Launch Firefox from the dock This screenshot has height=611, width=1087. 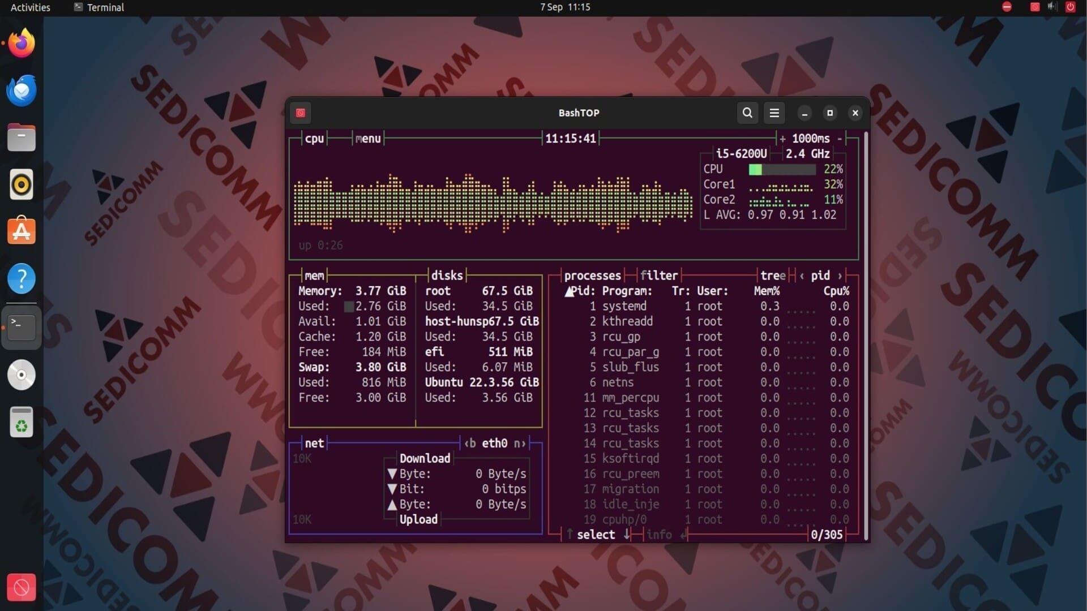[x=22, y=44]
